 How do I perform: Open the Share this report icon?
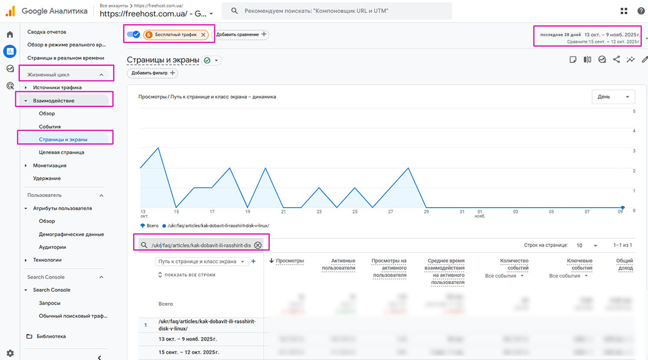tap(617, 59)
